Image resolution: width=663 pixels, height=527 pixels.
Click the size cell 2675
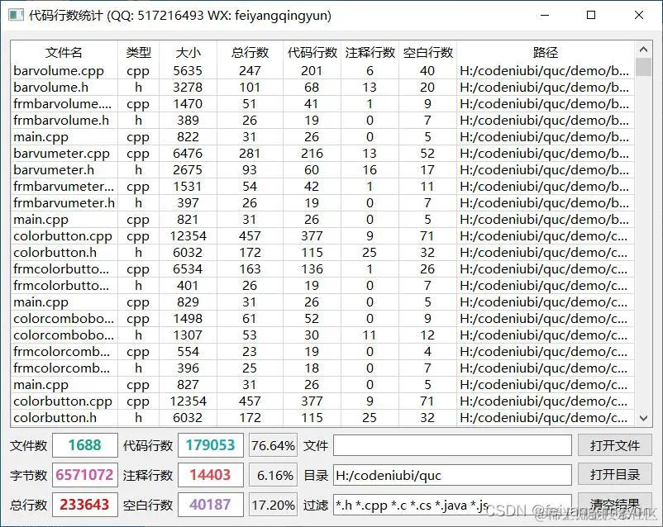[x=188, y=170]
